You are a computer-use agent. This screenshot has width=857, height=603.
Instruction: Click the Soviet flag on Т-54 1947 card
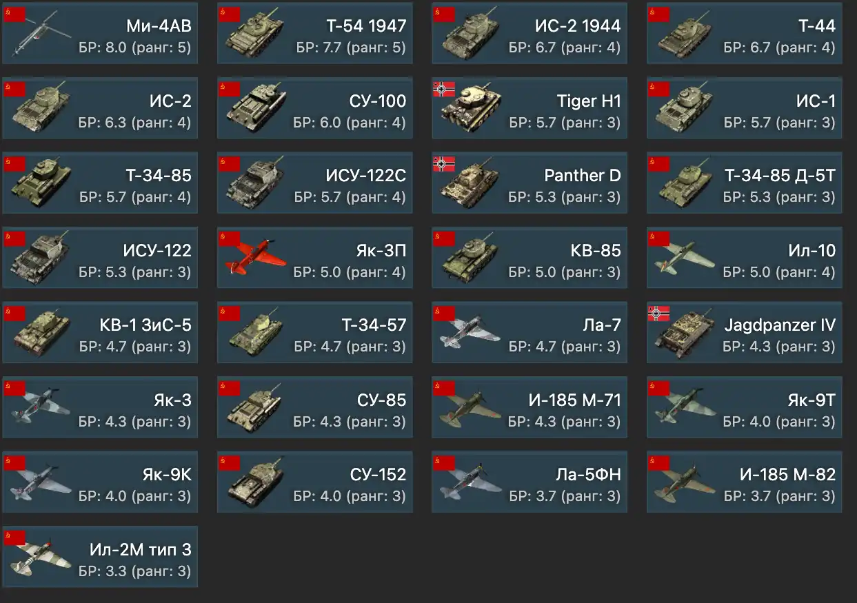pyautogui.click(x=229, y=14)
